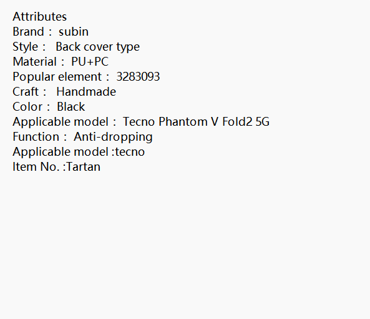
Task: Click the brand value subin
Action: [74, 31]
